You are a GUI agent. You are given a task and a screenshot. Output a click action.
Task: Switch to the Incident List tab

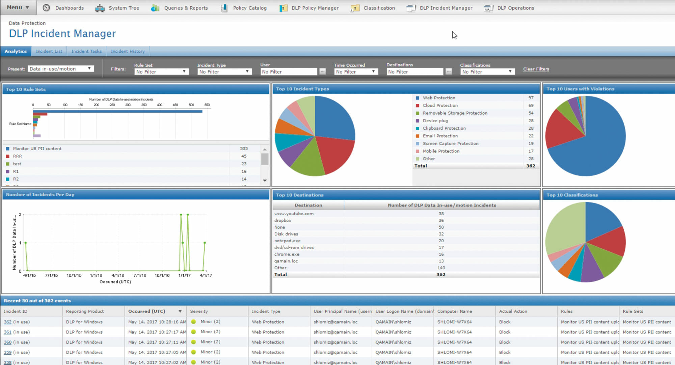pos(49,51)
